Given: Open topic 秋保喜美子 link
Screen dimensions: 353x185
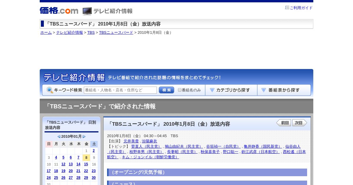Looking at the screenshot, I should 210,152.
